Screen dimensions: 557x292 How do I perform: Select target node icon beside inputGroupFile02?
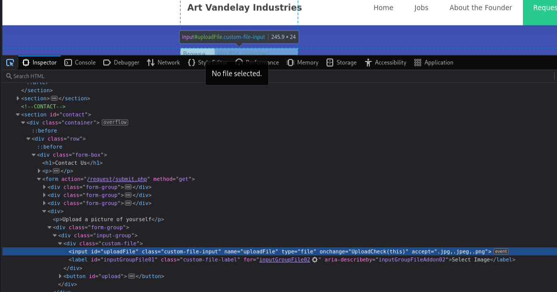coord(315,260)
